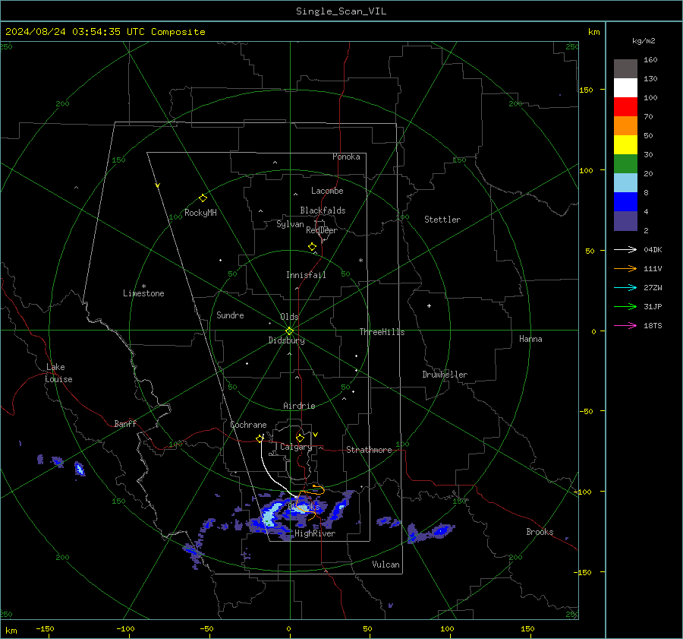The height and width of the screenshot is (639, 683).
Task: Click the Airdrie town label
Action: click(299, 406)
